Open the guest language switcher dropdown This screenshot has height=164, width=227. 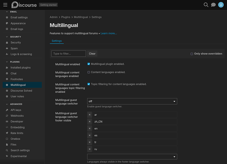pyautogui.click(x=132, y=101)
